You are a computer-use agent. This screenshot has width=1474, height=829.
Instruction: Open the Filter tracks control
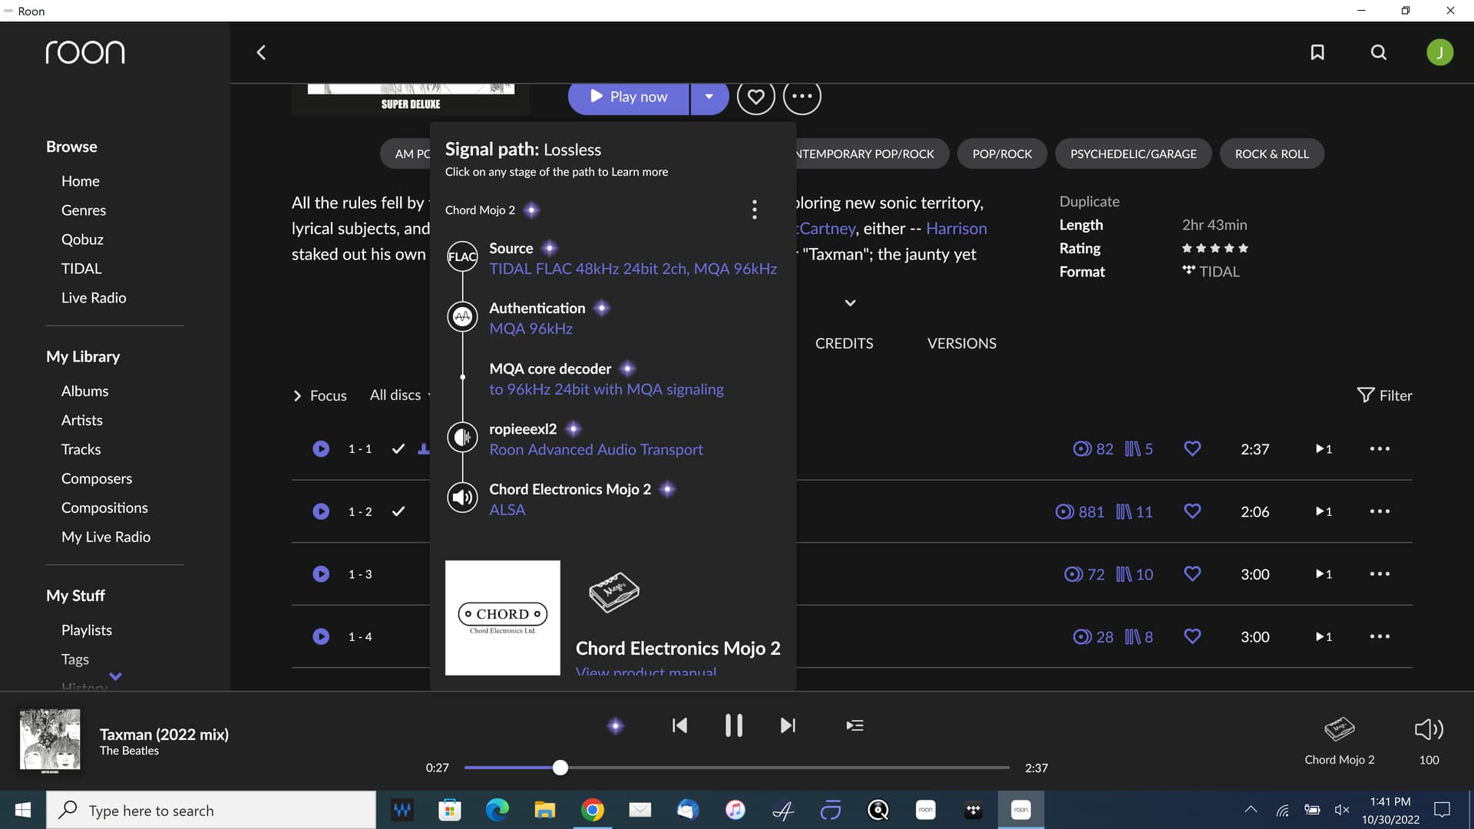(x=1384, y=395)
